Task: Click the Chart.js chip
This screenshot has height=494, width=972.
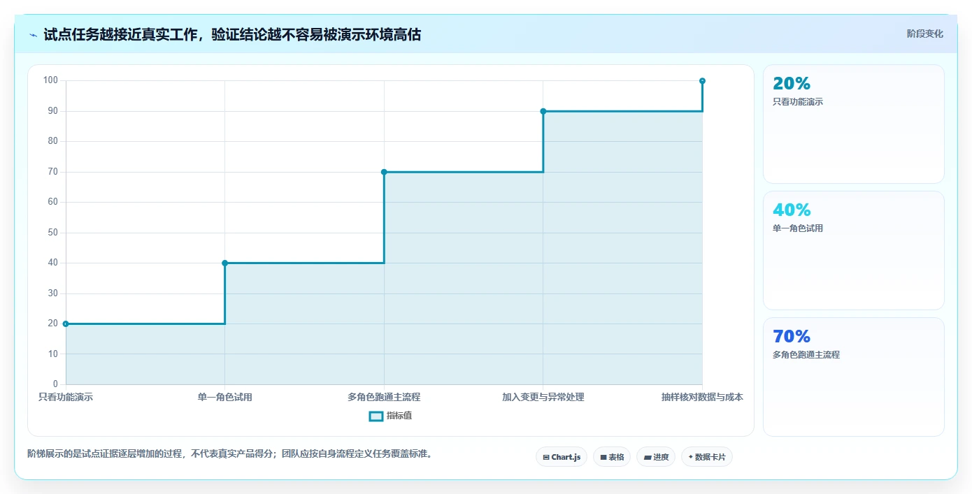Action: [562, 457]
